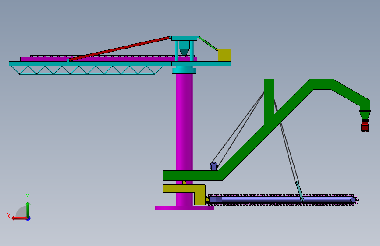Click the blue Z axis dot of the triad
380x246 pixels.
(x=28, y=218)
